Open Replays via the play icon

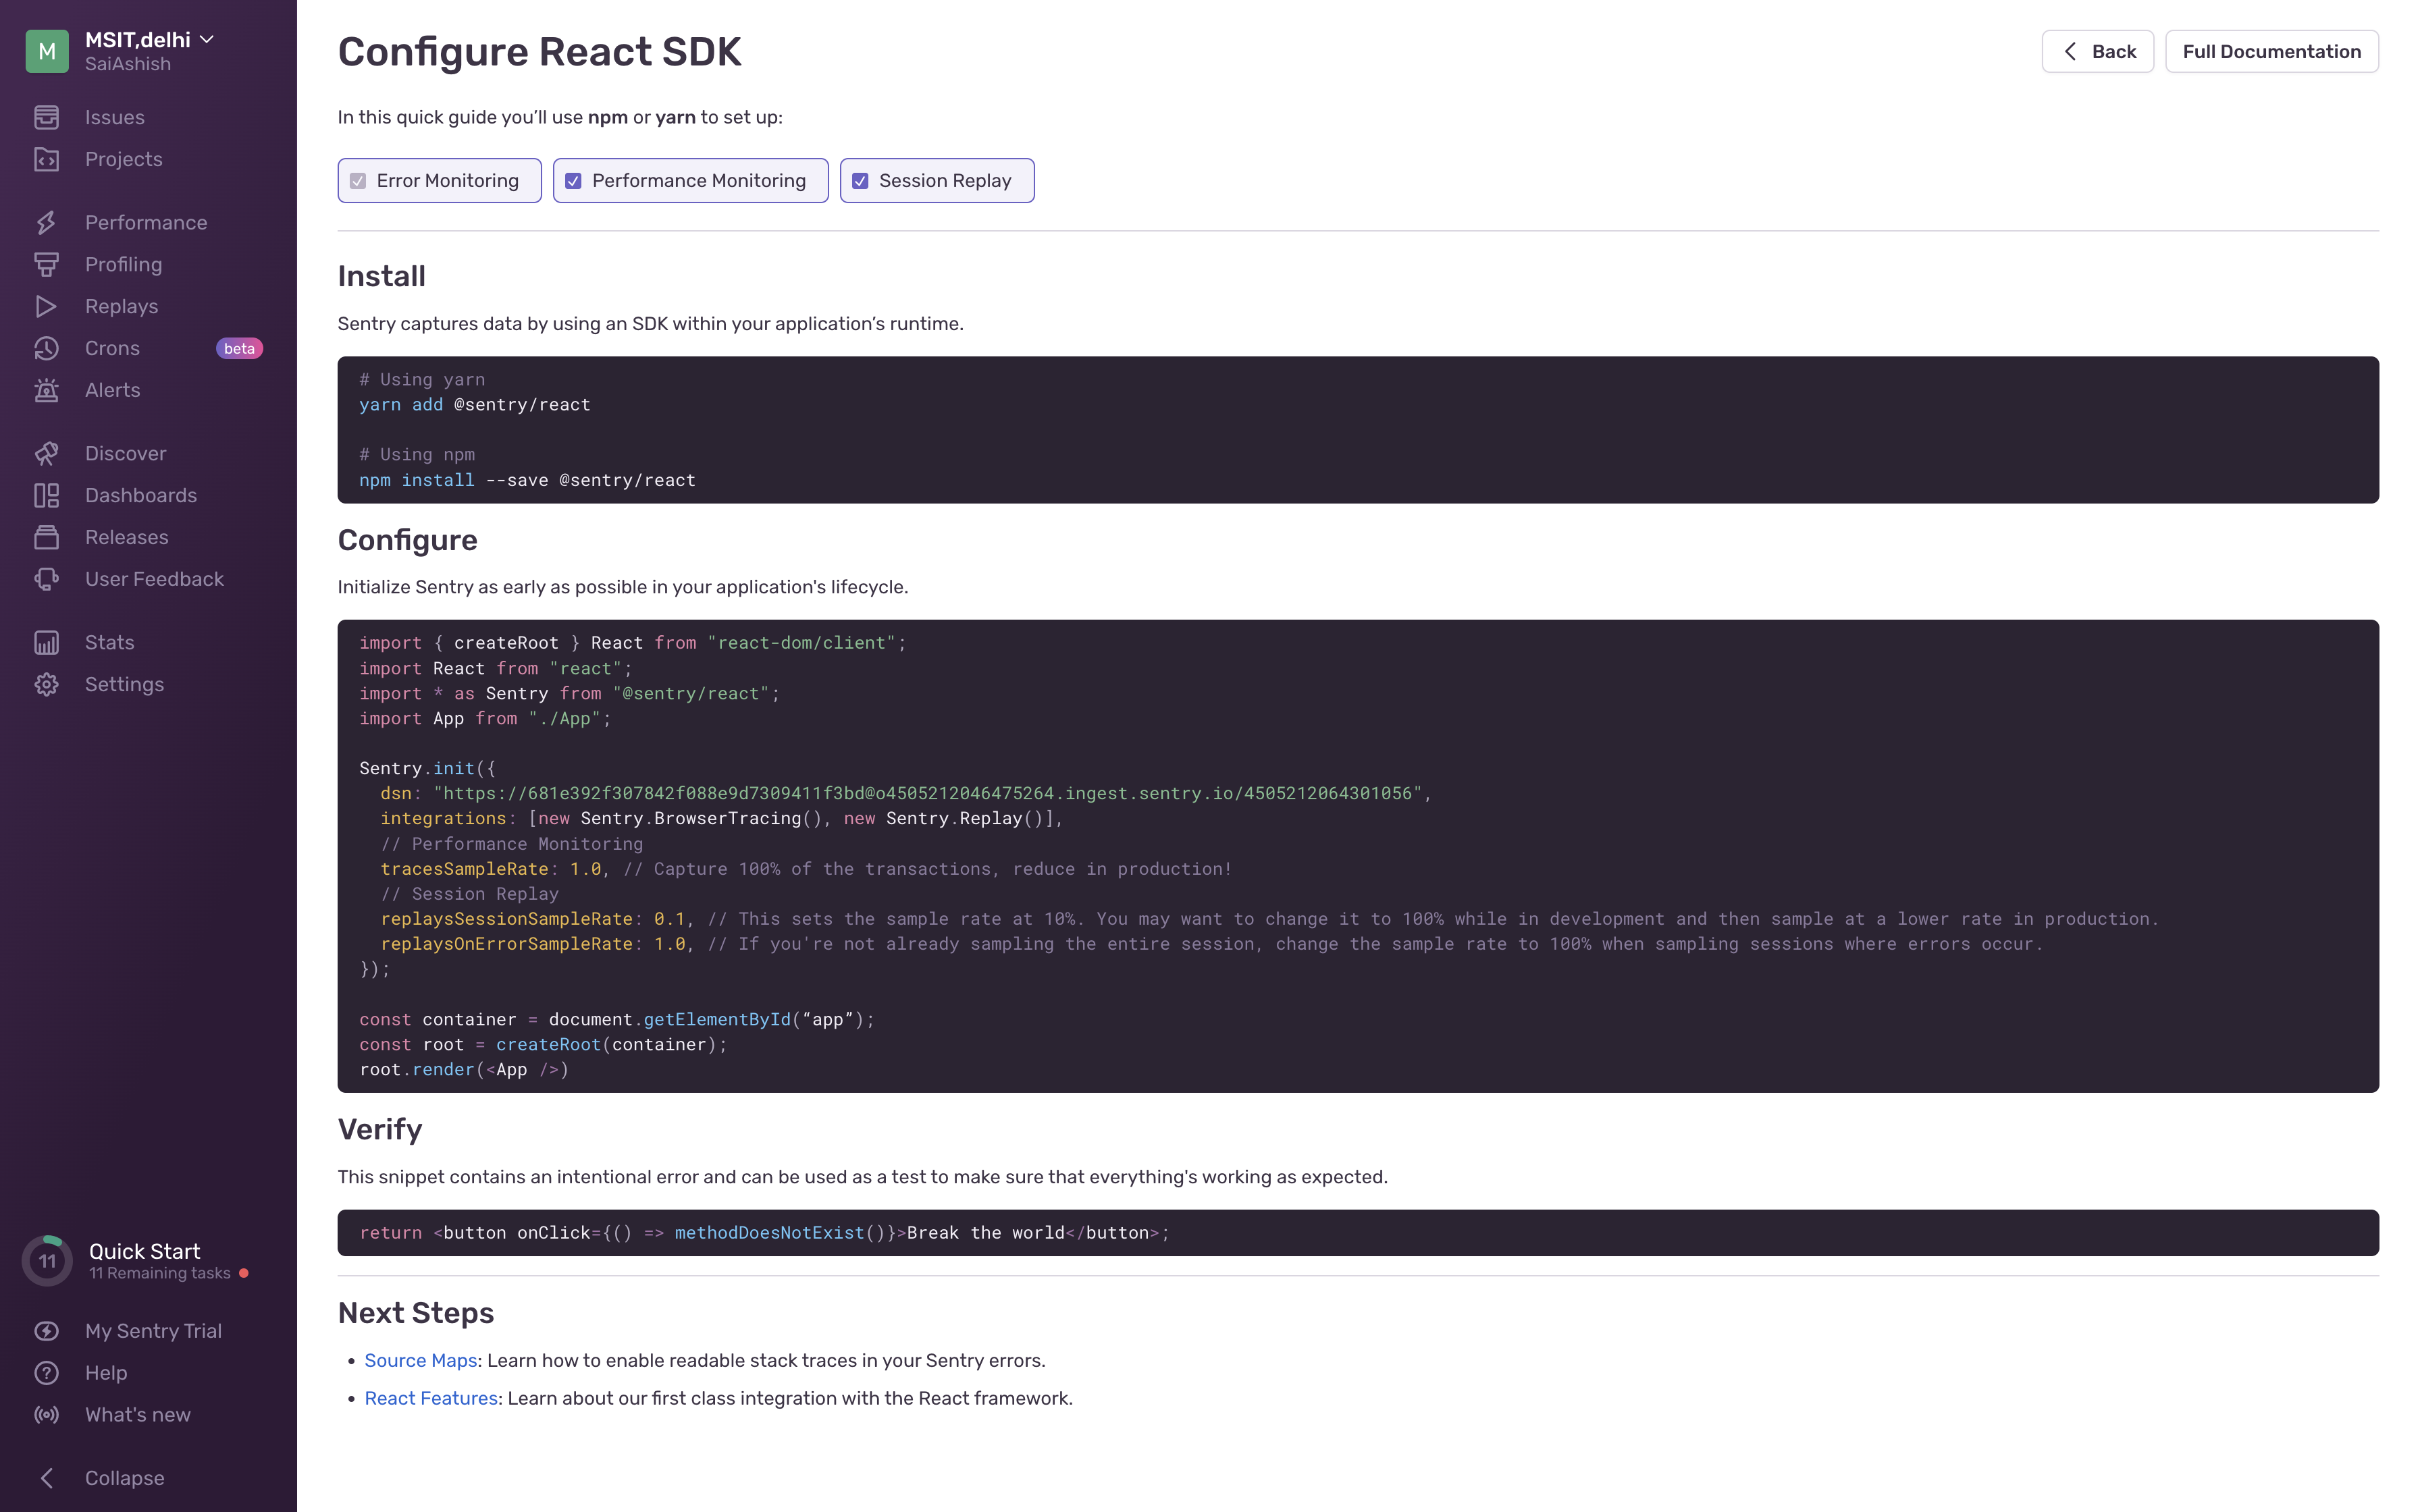coord(47,306)
